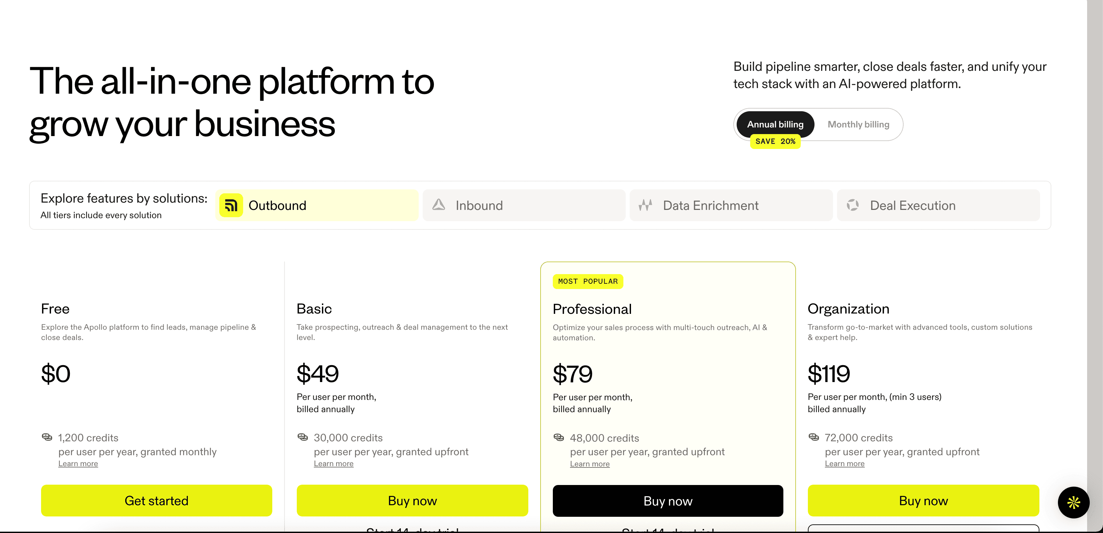Screen dimensions: 1103x533
Task: Switch to Monthly billing
Action: click(x=858, y=124)
